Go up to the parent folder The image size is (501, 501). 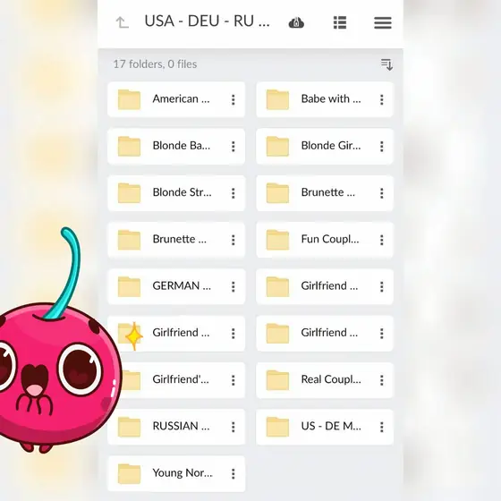coord(122,22)
